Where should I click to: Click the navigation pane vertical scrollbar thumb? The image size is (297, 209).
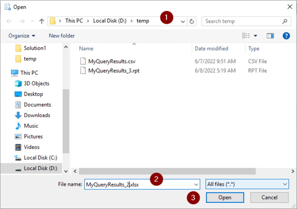click(x=66, y=121)
